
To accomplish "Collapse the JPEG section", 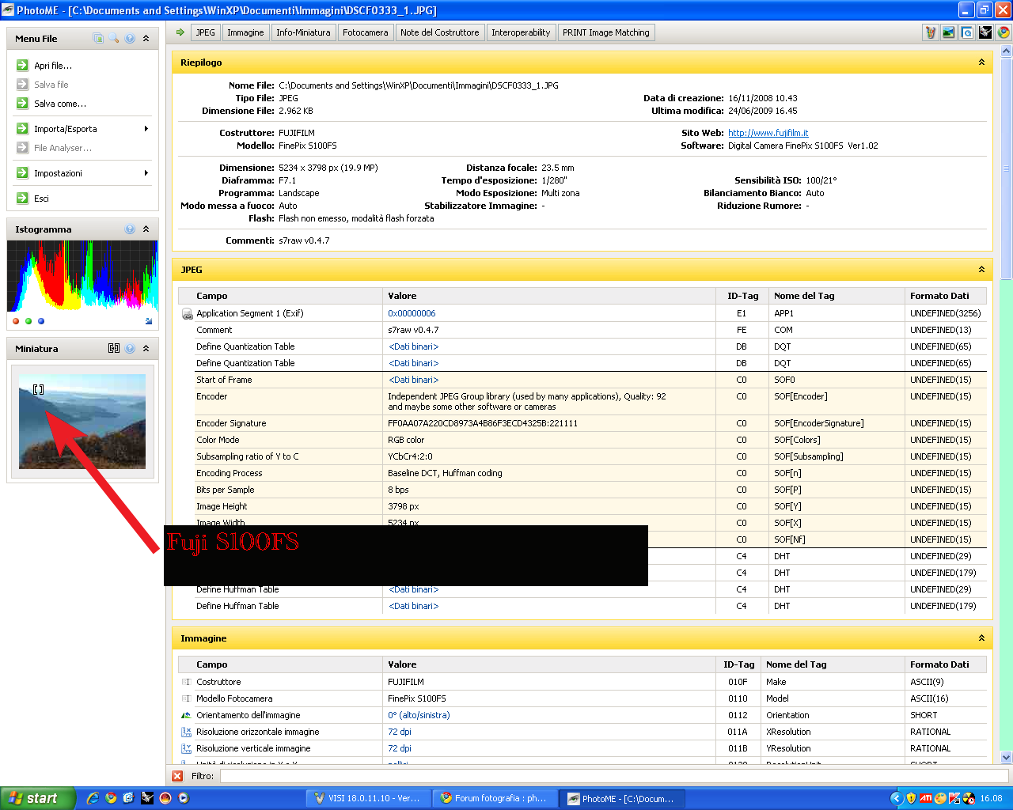I will coord(981,270).
